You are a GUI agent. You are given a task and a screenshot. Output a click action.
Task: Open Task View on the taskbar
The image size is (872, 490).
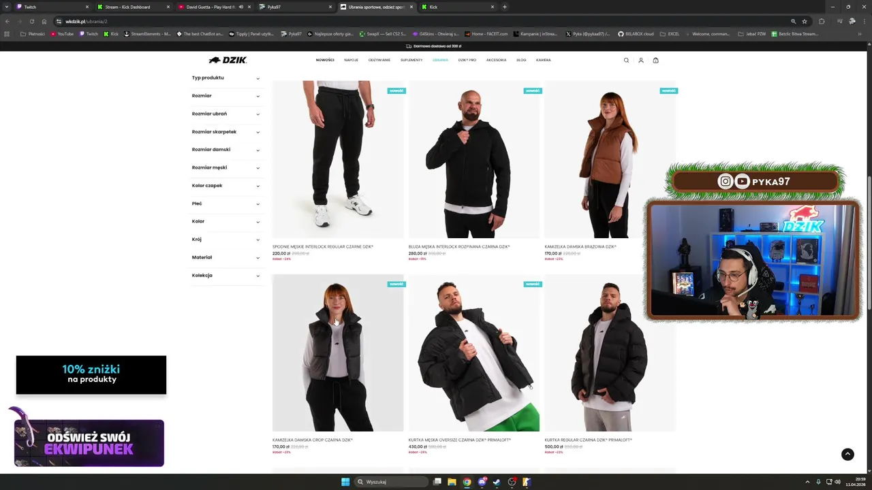437,482
